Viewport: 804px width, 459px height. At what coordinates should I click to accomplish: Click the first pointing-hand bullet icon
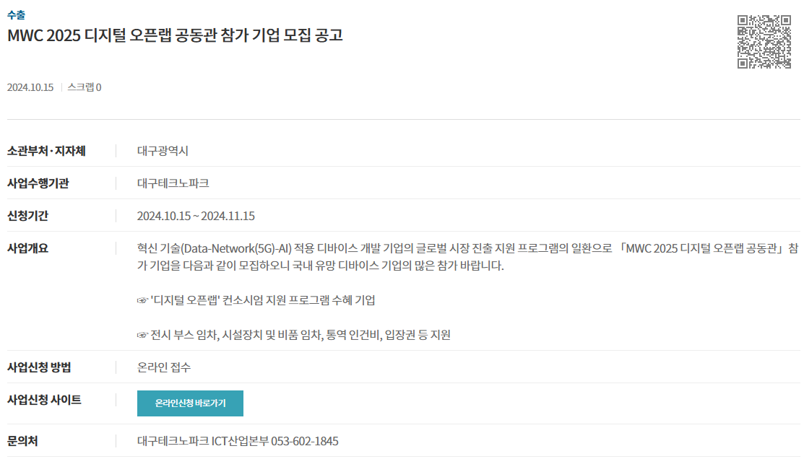tap(142, 301)
